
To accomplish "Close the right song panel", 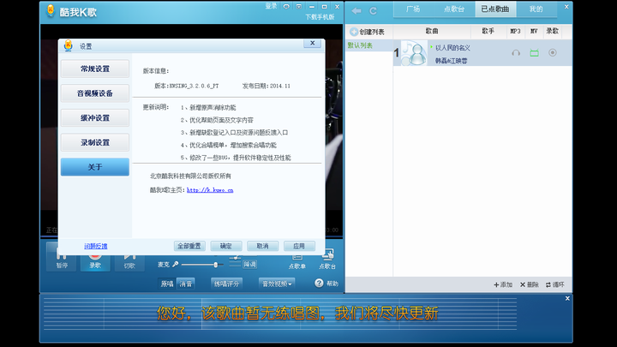I will [566, 7].
